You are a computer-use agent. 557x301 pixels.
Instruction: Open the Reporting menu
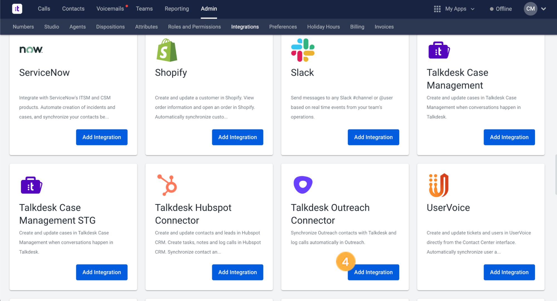point(177,9)
